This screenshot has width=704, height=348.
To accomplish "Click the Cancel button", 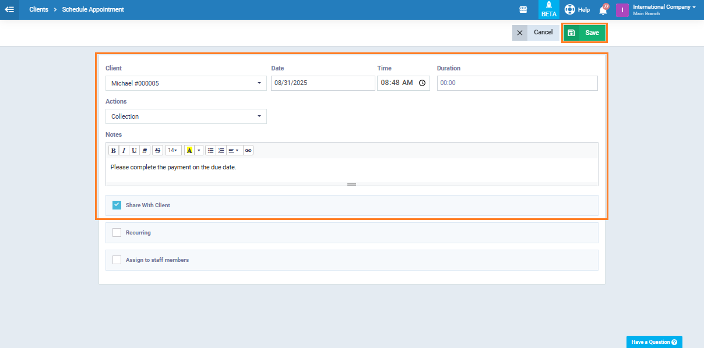I will coord(536,33).
